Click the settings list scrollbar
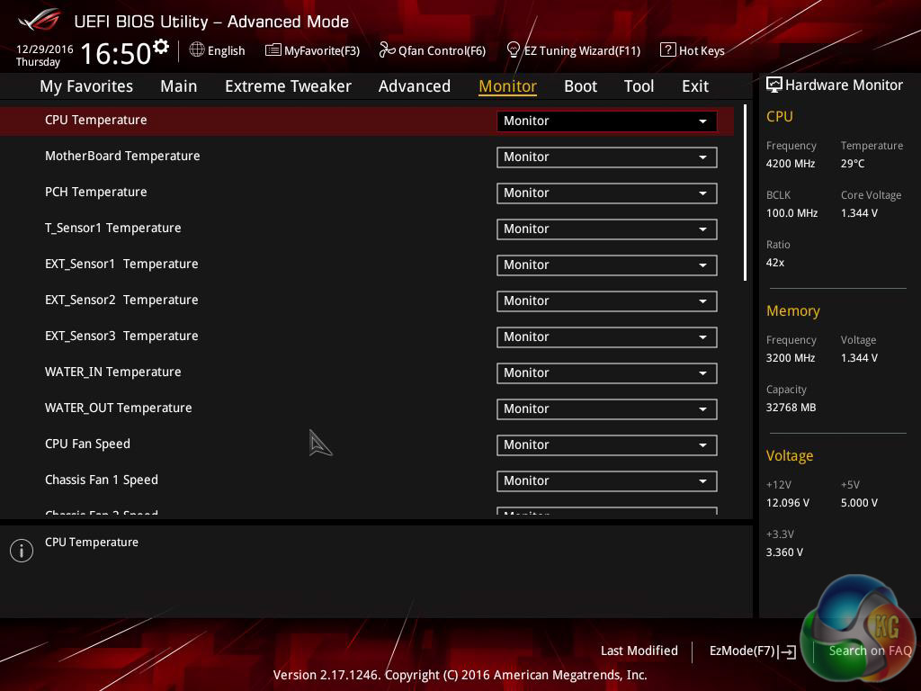The height and width of the screenshot is (691, 921). [x=745, y=193]
